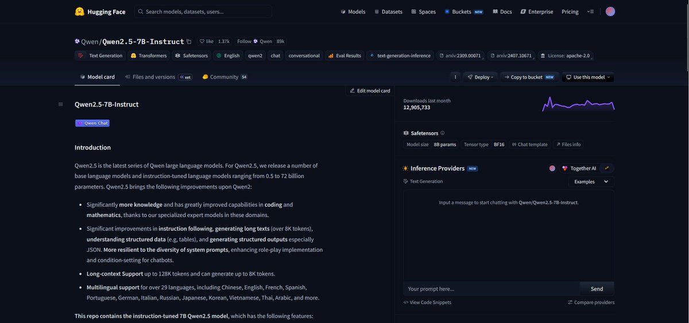
Task: Select the chat tag
Action: pyautogui.click(x=276, y=56)
